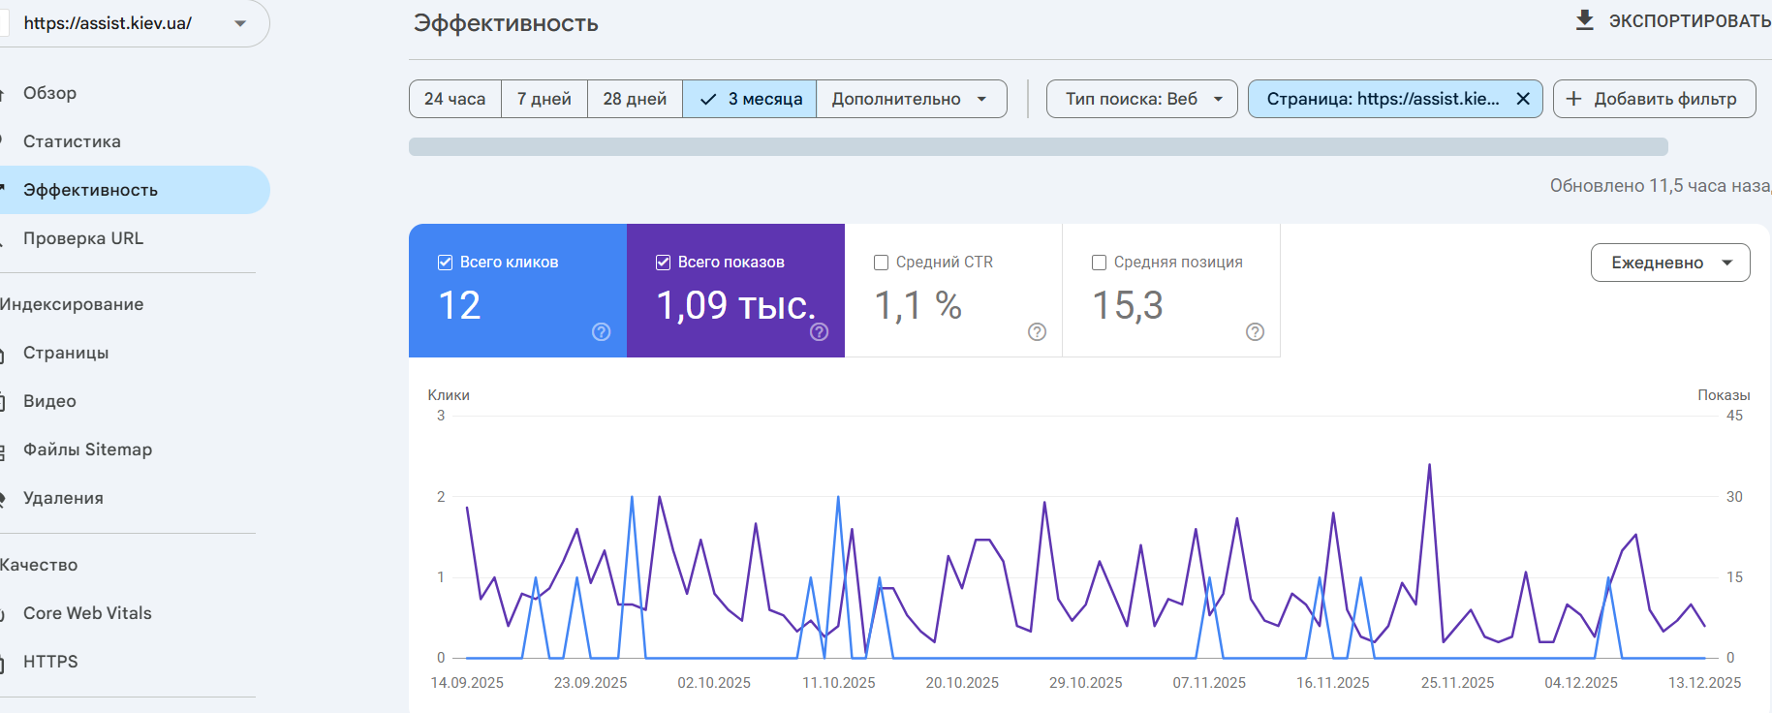Select the 28 дней date range
The image size is (1772, 713).
[635, 99]
